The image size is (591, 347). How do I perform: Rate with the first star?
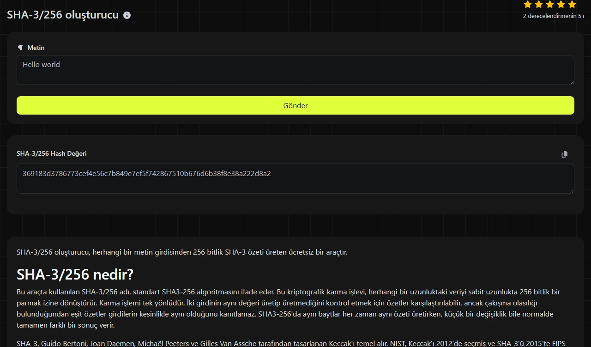coord(528,5)
